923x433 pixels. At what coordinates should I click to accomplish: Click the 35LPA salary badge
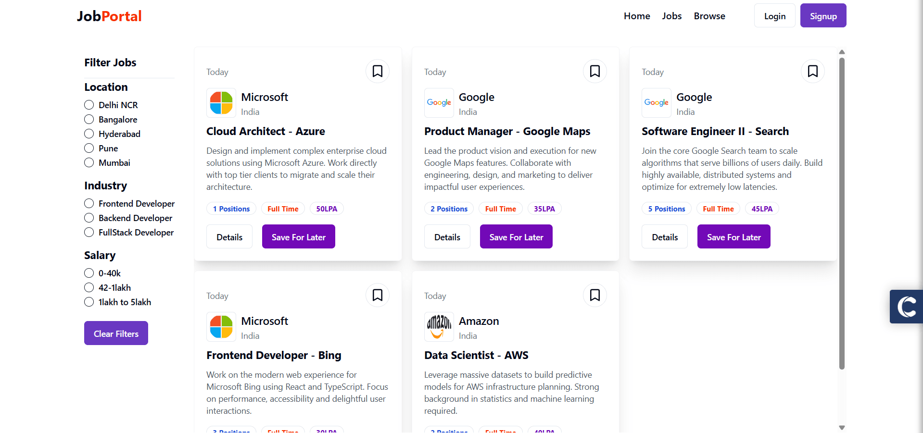pos(544,209)
